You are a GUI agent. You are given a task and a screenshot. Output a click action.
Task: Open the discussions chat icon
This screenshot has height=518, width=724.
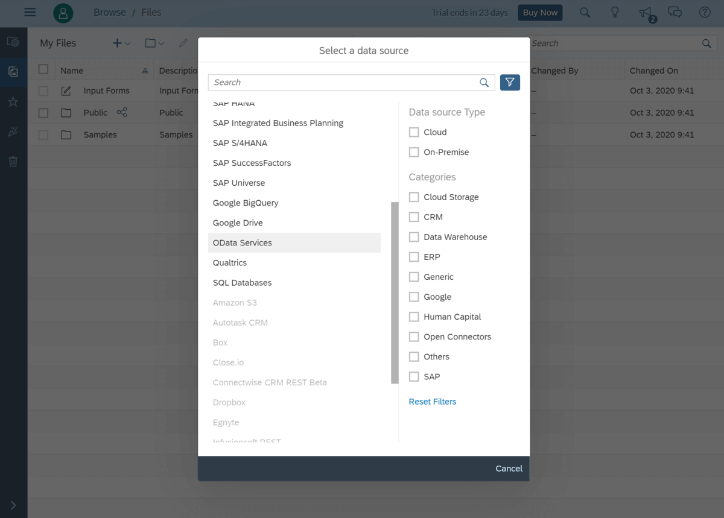click(x=675, y=12)
